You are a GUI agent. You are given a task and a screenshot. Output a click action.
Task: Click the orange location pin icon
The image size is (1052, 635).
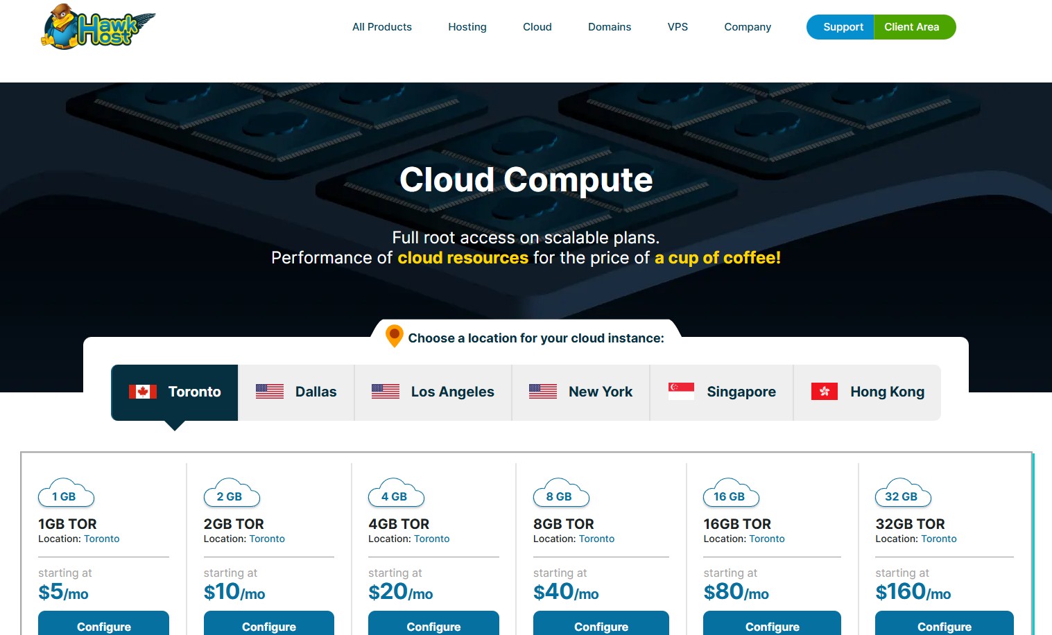(395, 336)
